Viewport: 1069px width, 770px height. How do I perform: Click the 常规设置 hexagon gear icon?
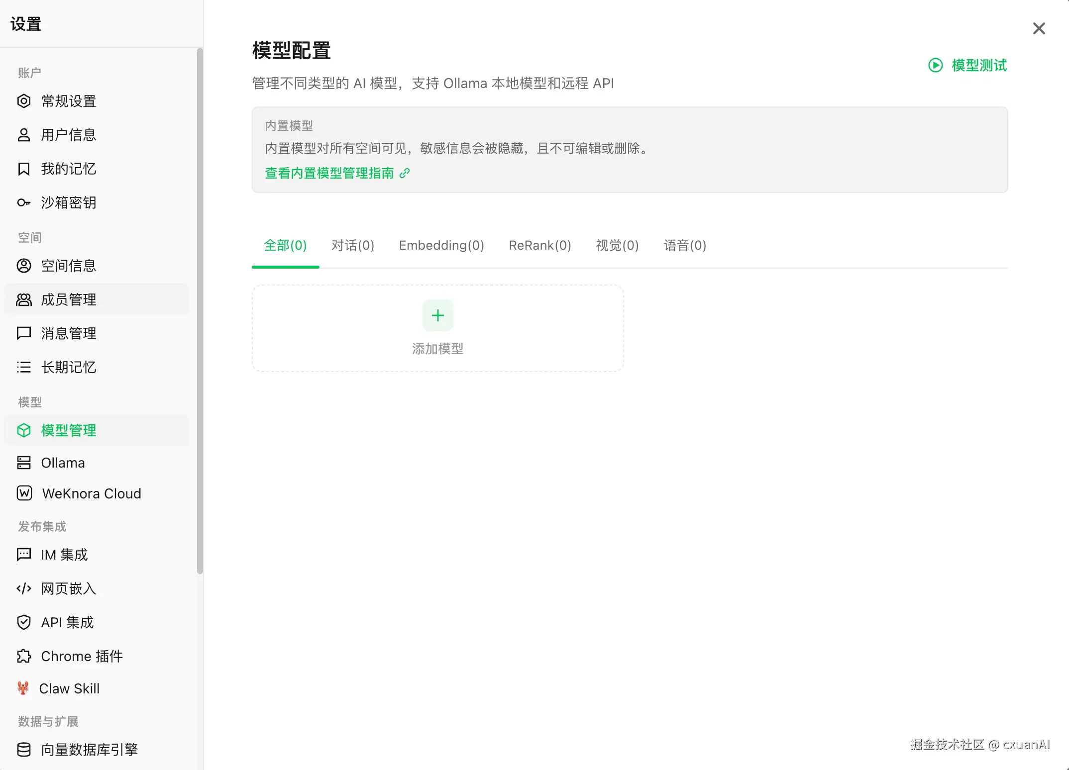(24, 101)
